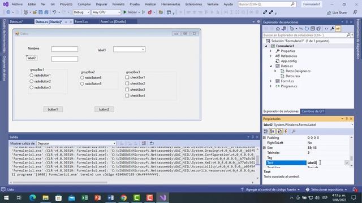
Task: Sort properties alphabetically in Properties panel
Action: click(273, 131)
